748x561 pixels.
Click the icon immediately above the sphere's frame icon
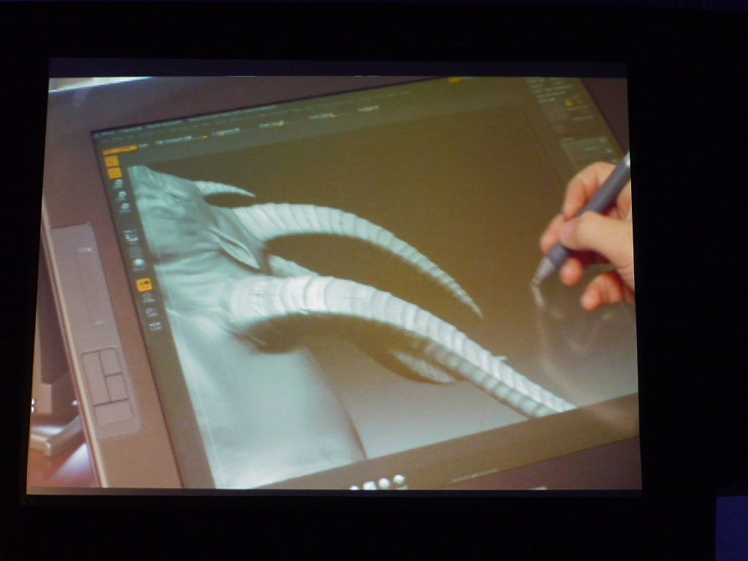(125, 208)
